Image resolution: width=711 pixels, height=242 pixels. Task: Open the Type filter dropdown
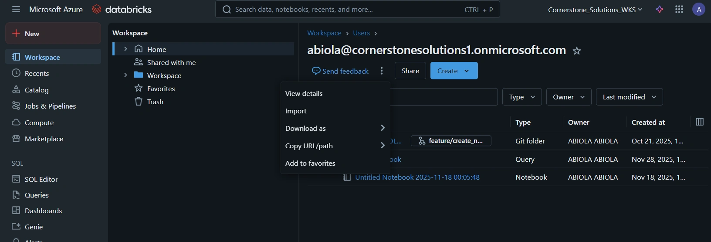522,97
